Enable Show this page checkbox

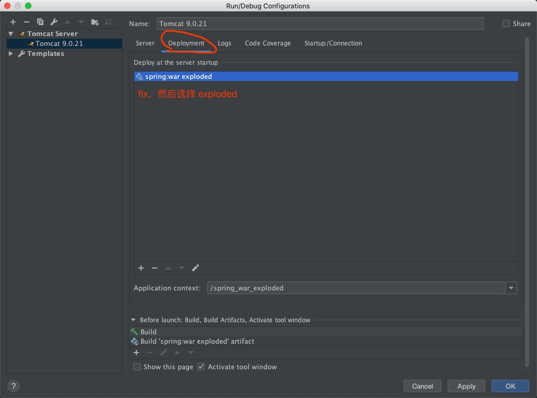[x=137, y=367]
